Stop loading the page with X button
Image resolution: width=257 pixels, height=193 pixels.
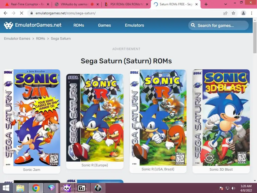pyautogui.click(x=22, y=13)
